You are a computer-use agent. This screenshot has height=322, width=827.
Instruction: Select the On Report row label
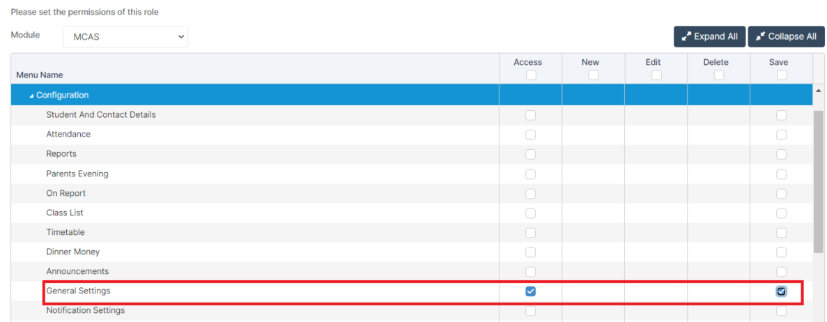pyautogui.click(x=66, y=193)
